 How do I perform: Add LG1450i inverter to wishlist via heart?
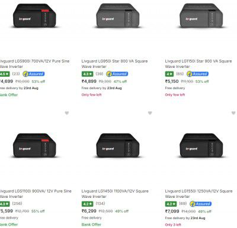[150, 113]
